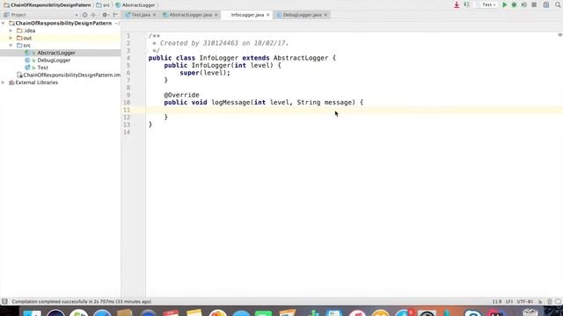Click the Make Project download-arrow icon

click(x=457, y=4)
